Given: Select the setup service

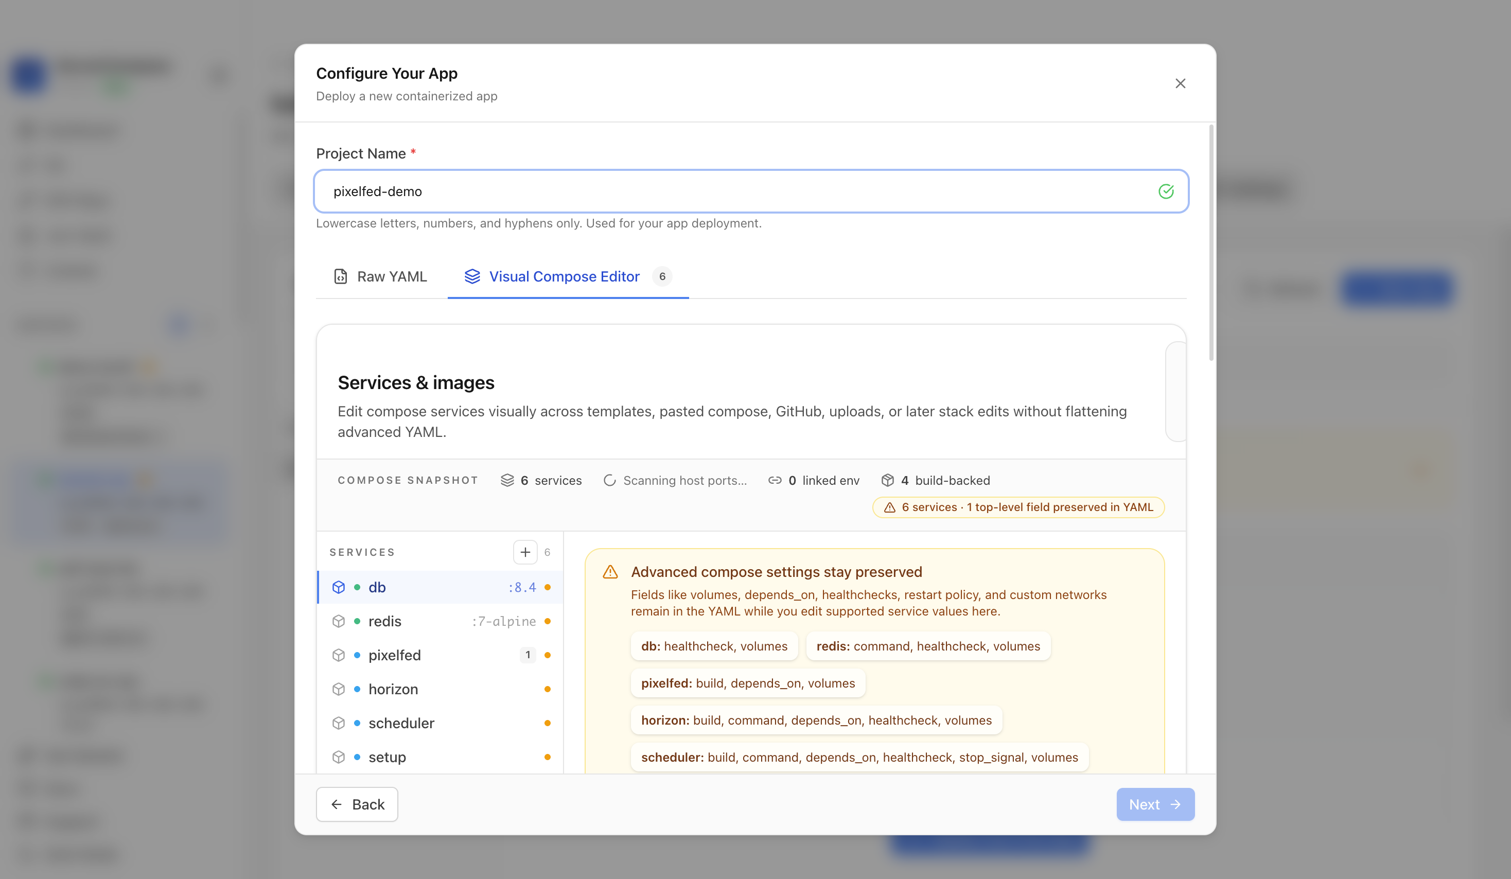Looking at the screenshot, I should pos(440,757).
